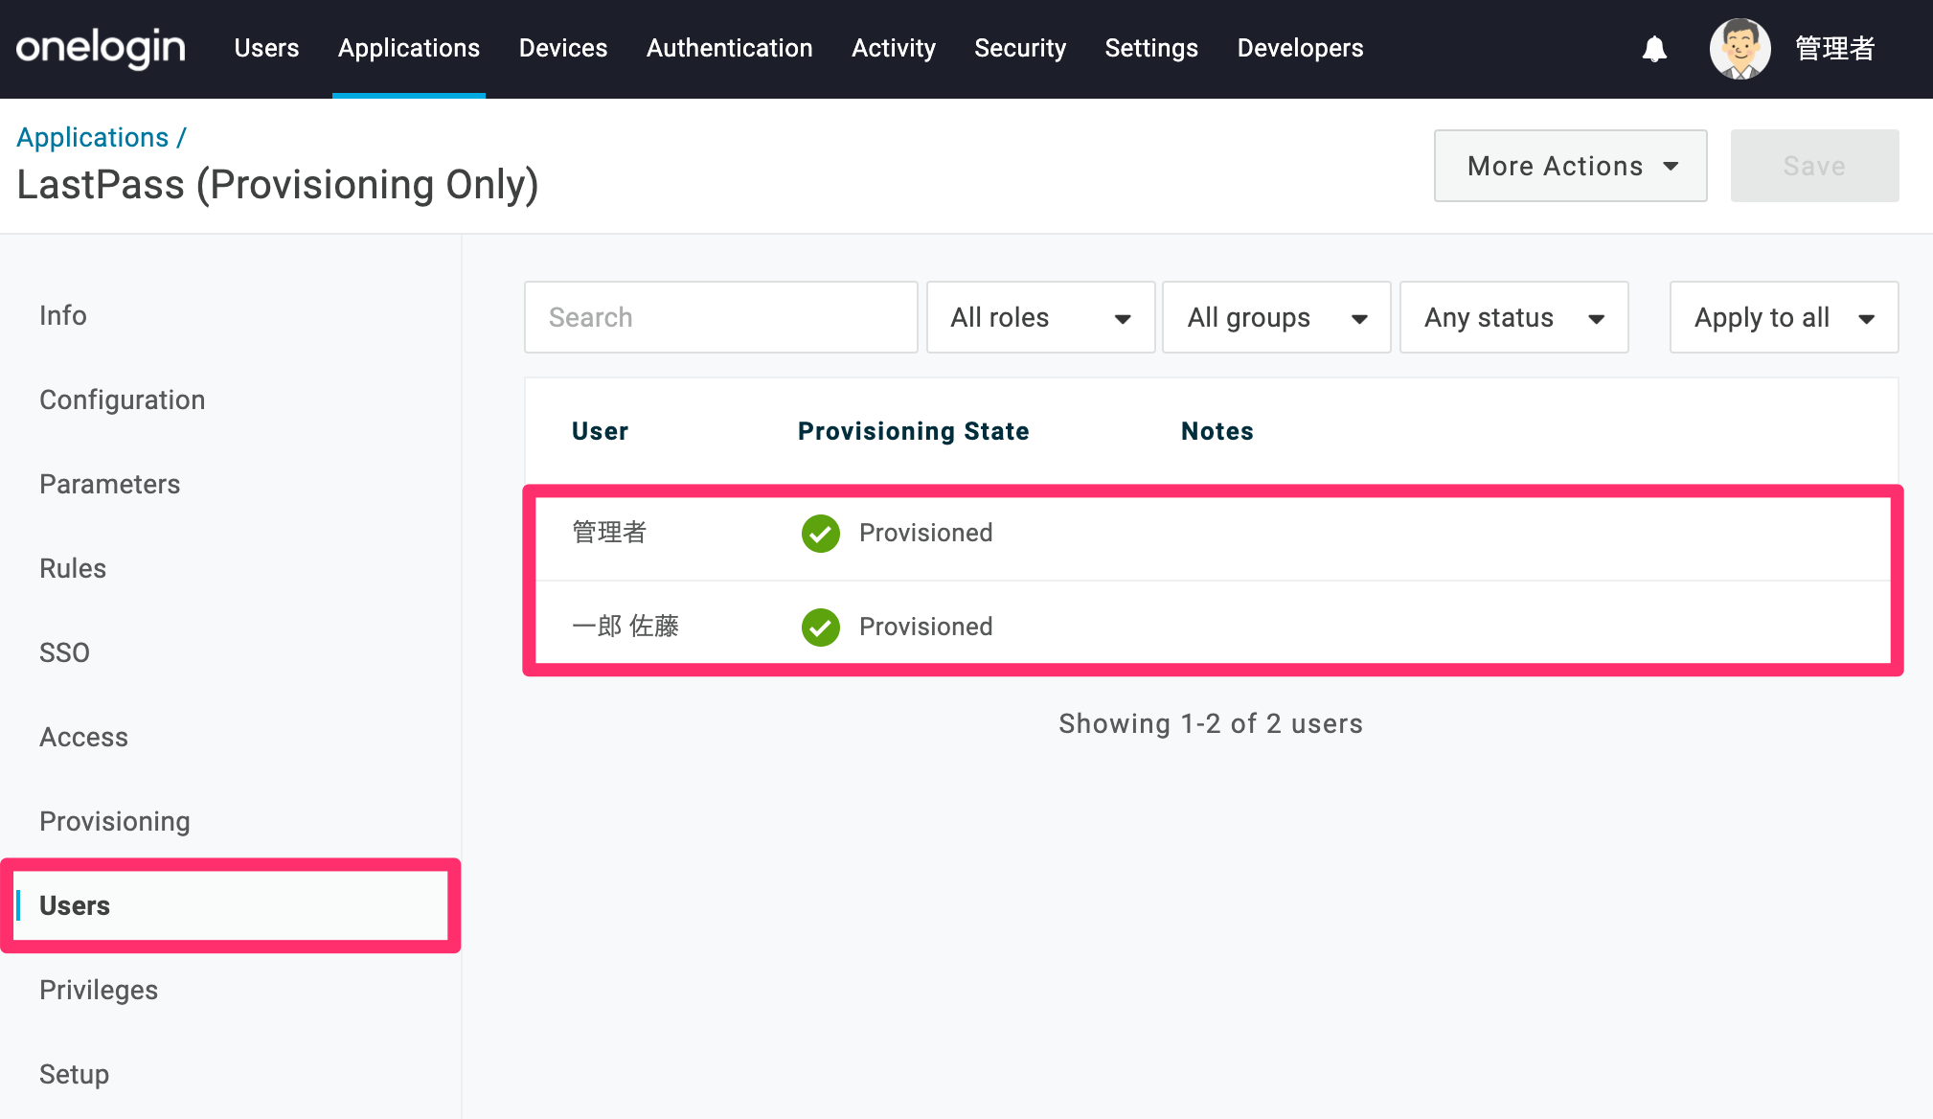Open the All groups dropdown
The width and height of the screenshot is (1933, 1119).
point(1276,317)
